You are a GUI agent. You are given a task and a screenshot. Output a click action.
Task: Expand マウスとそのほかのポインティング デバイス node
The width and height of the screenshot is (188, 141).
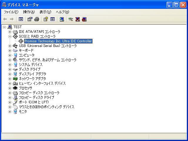click(x=10, y=107)
